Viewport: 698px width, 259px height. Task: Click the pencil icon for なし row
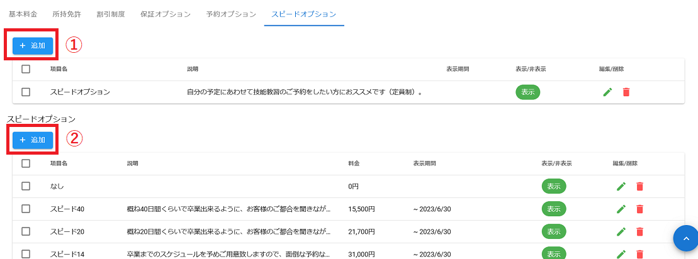coord(621,186)
